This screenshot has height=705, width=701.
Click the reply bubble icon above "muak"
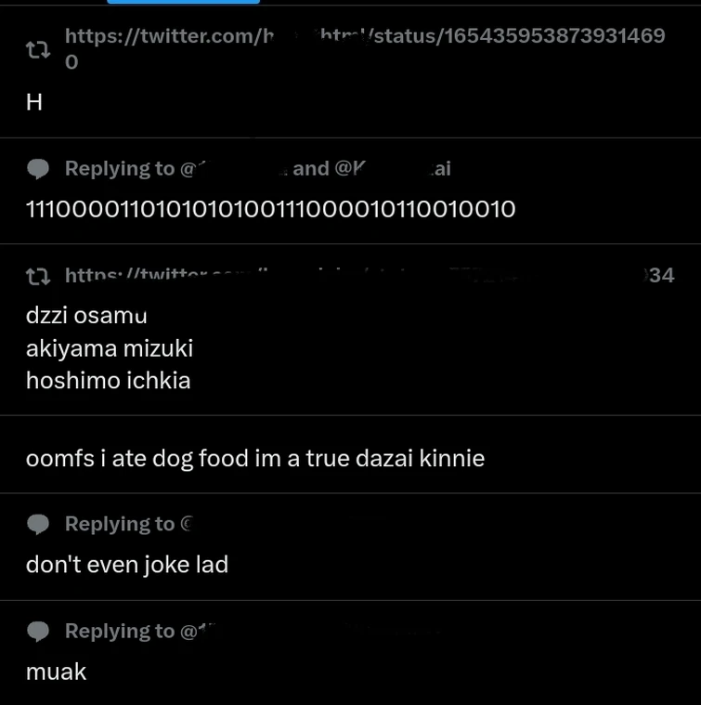click(x=38, y=632)
